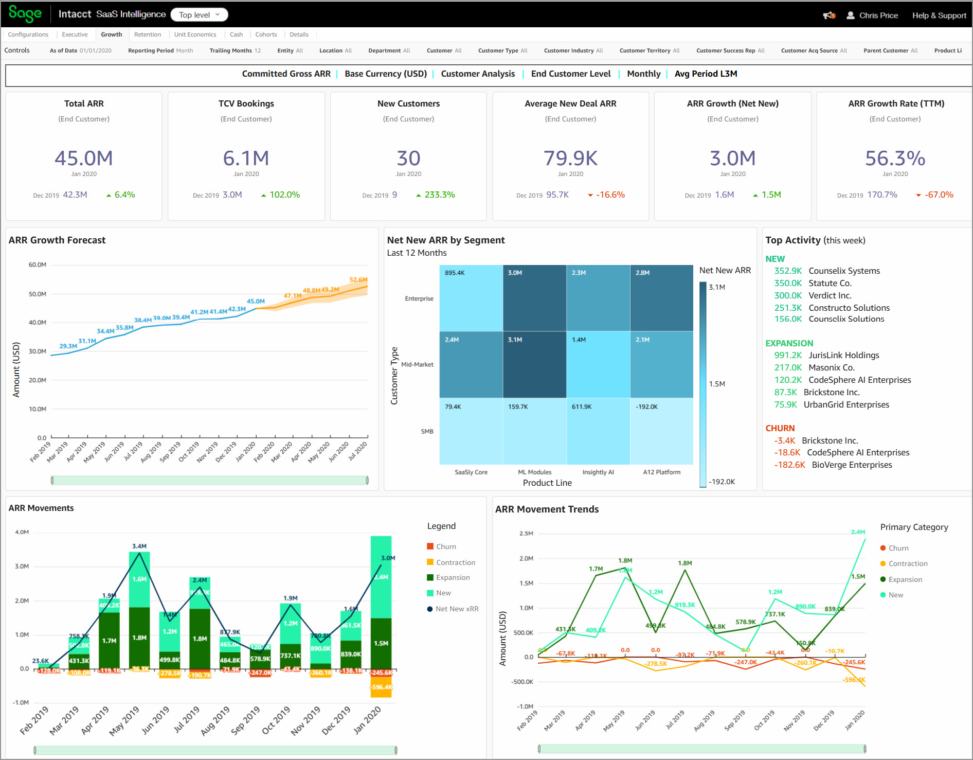Open the announcements megaphone notification icon
The width and height of the screenshot is (973, 760).
click(828, 14)
